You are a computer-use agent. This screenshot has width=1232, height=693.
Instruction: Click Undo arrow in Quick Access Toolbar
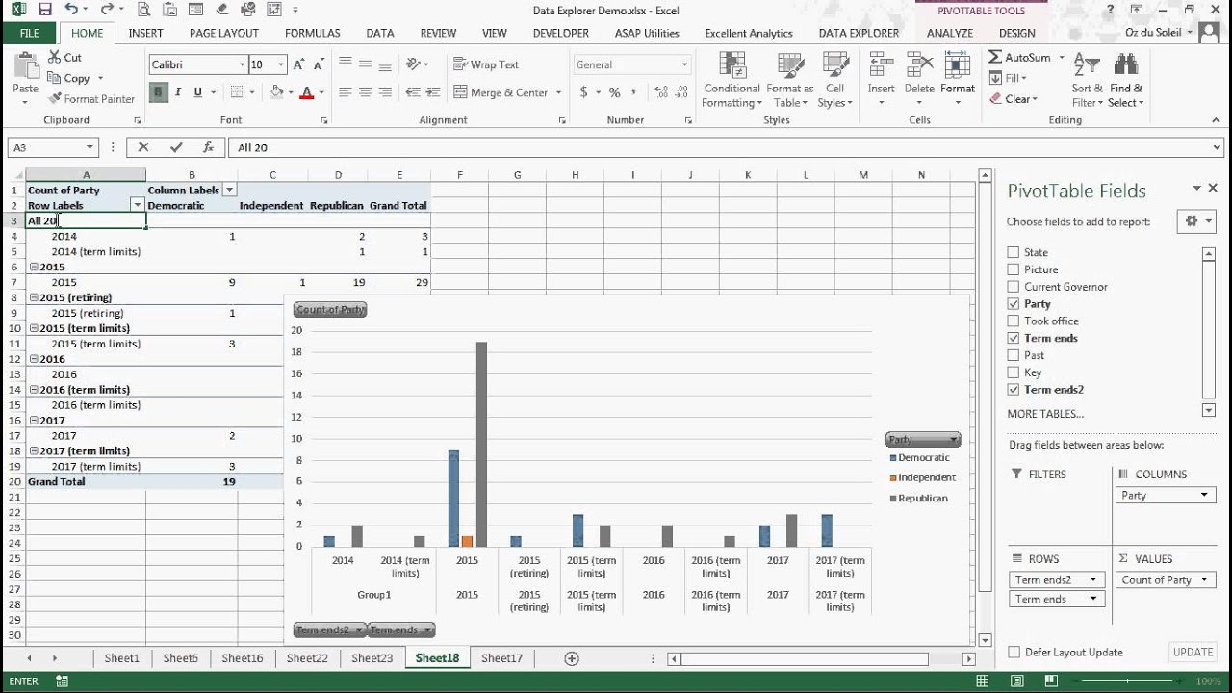[71, 10]
